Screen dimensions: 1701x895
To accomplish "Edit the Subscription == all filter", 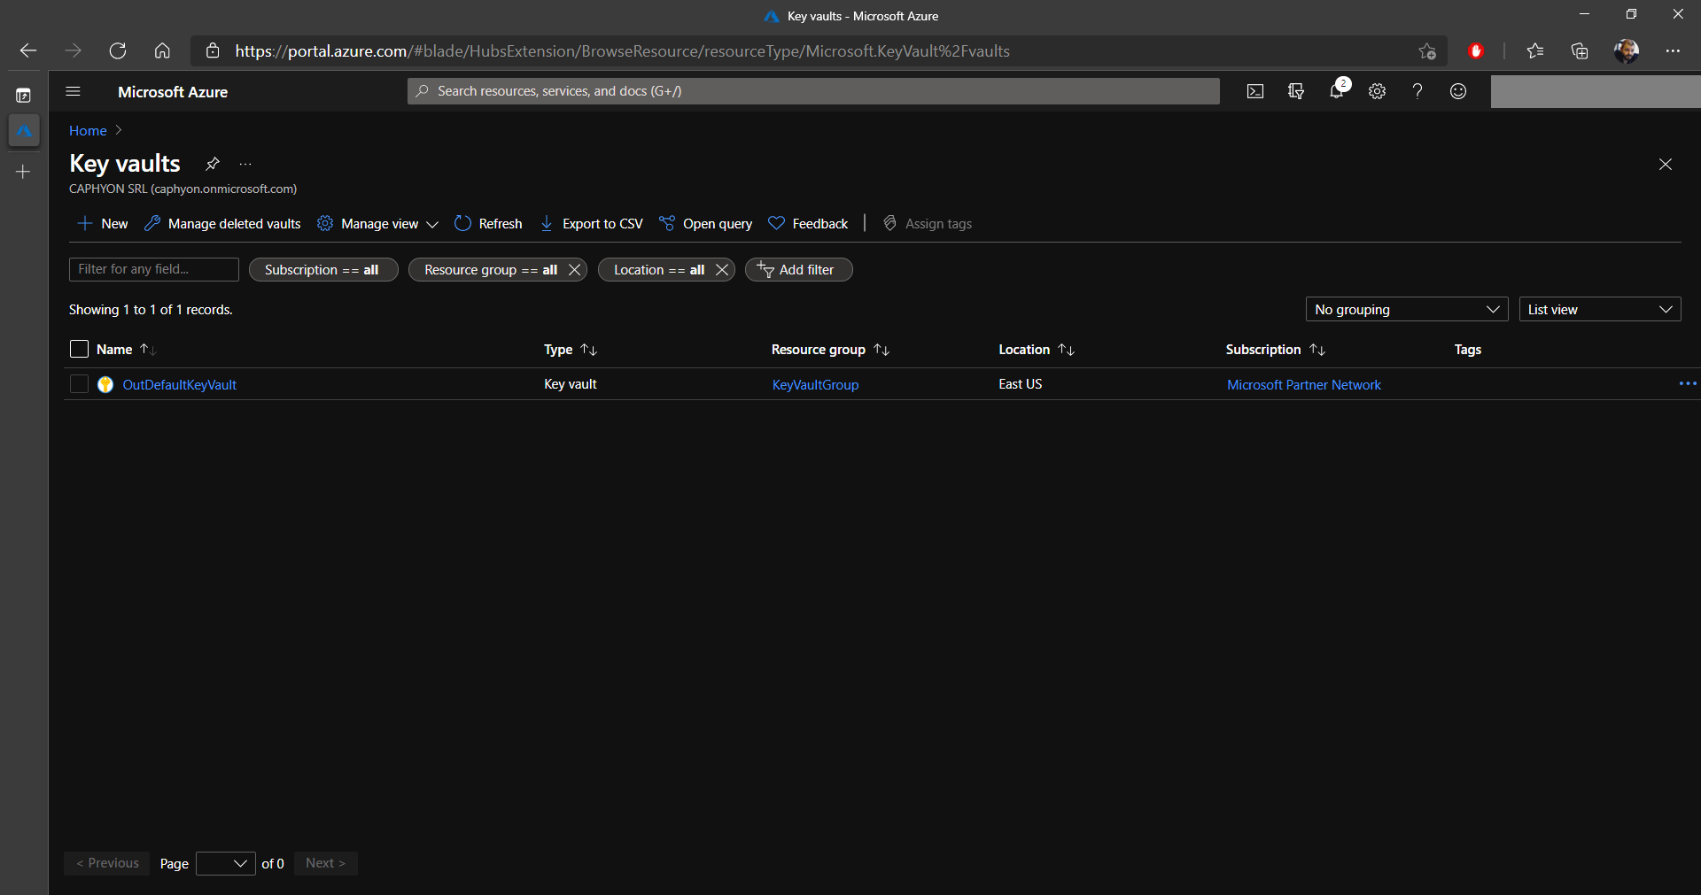I will pos(322,270).
